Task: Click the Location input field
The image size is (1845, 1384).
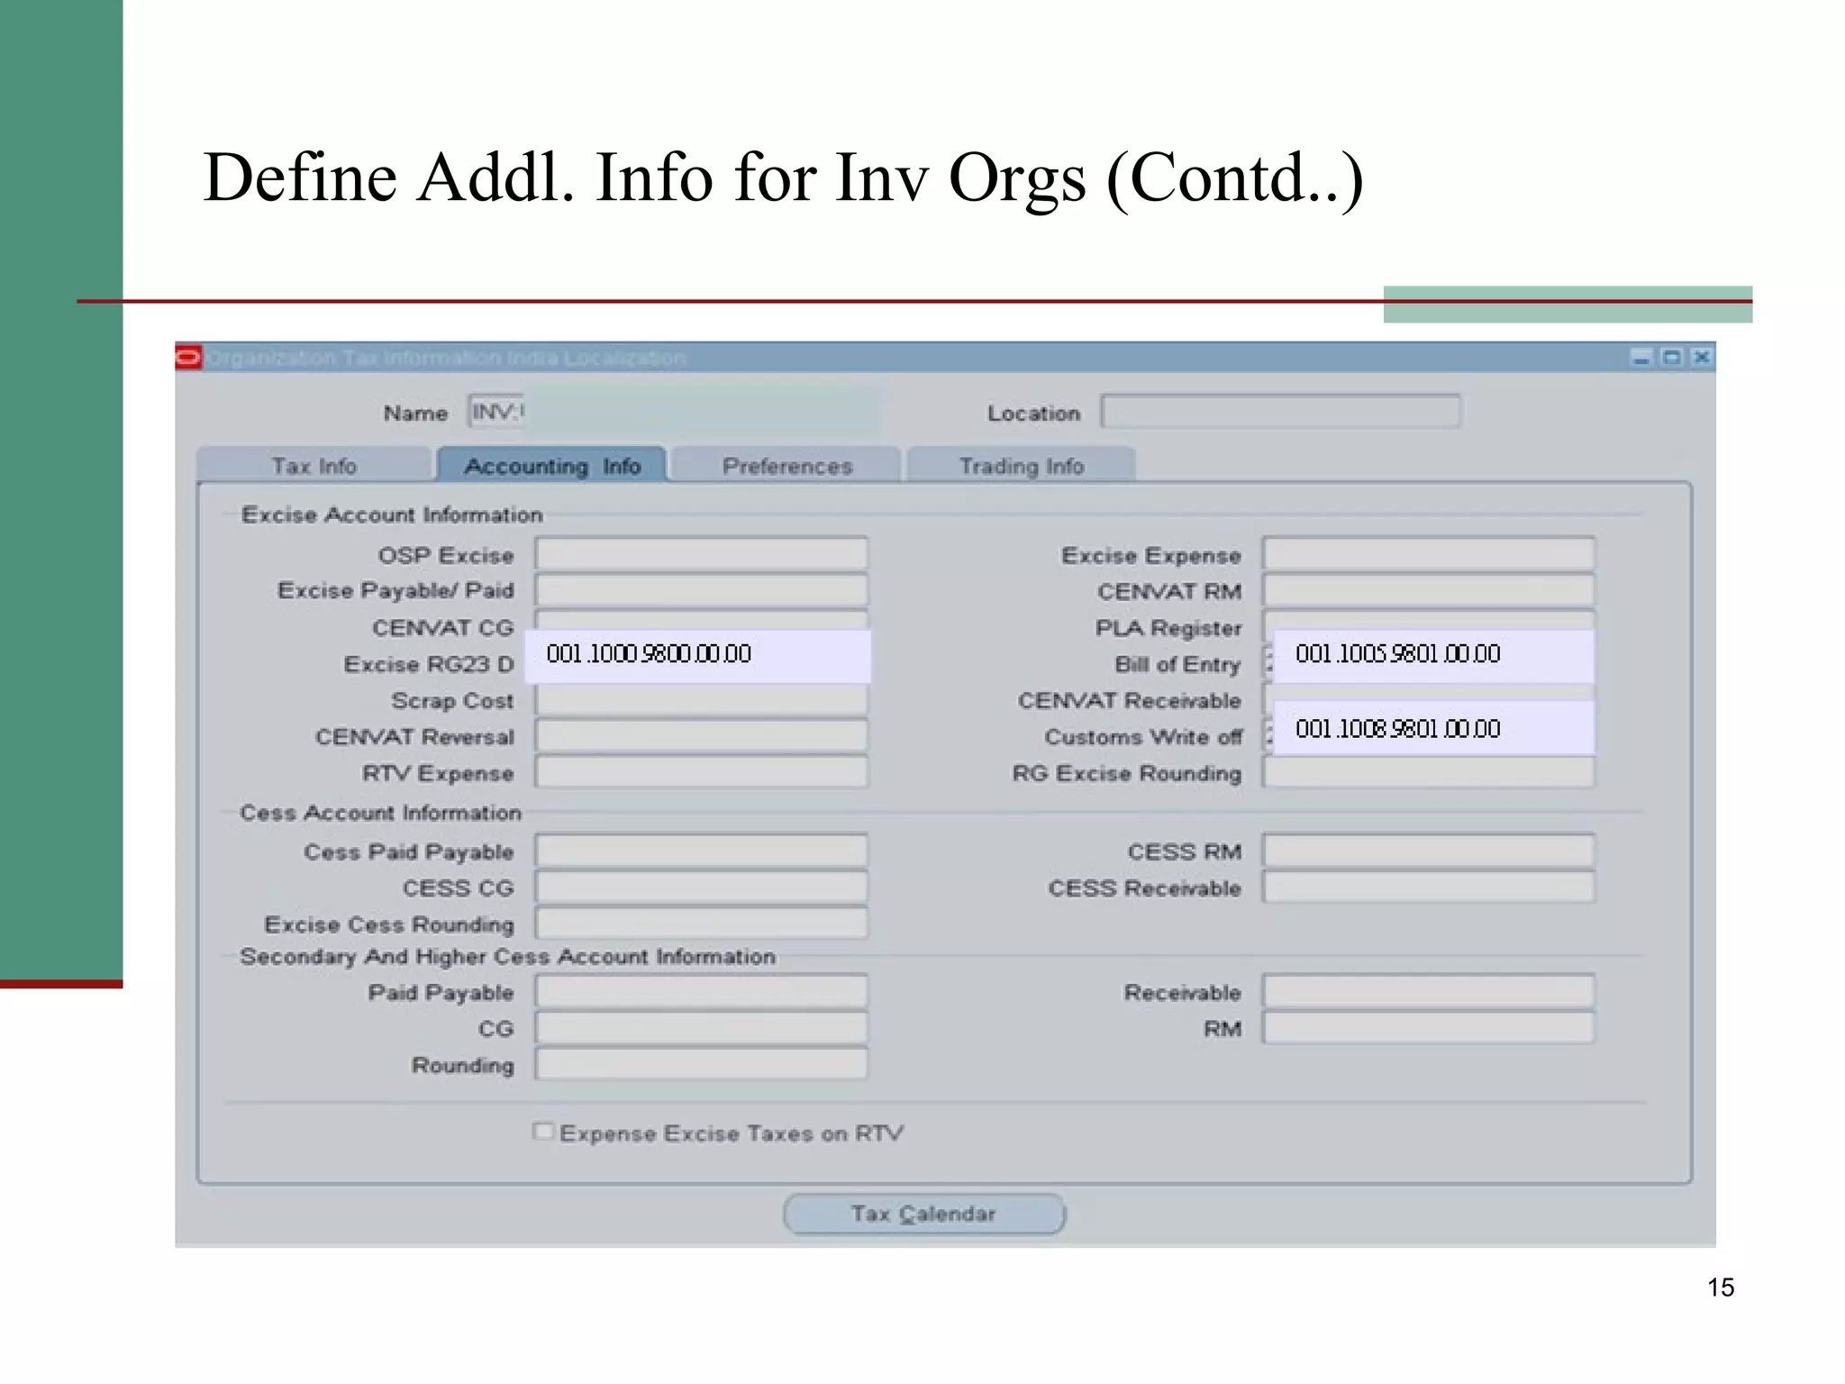Action: pos(1280,412)
